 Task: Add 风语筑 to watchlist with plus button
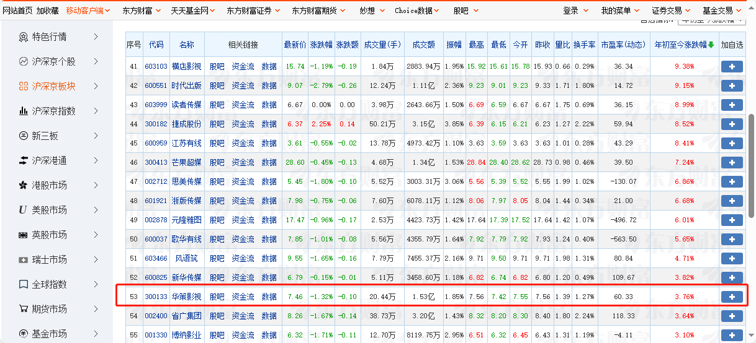732,259
